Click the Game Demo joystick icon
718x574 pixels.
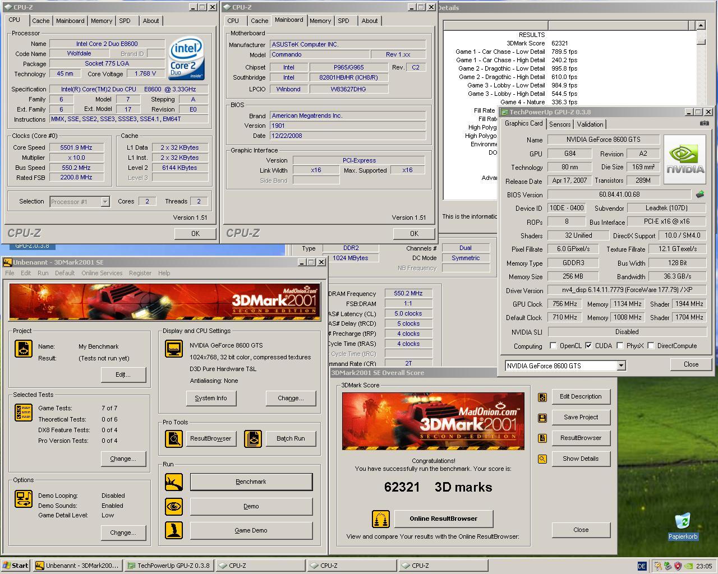tap(173, 530)
